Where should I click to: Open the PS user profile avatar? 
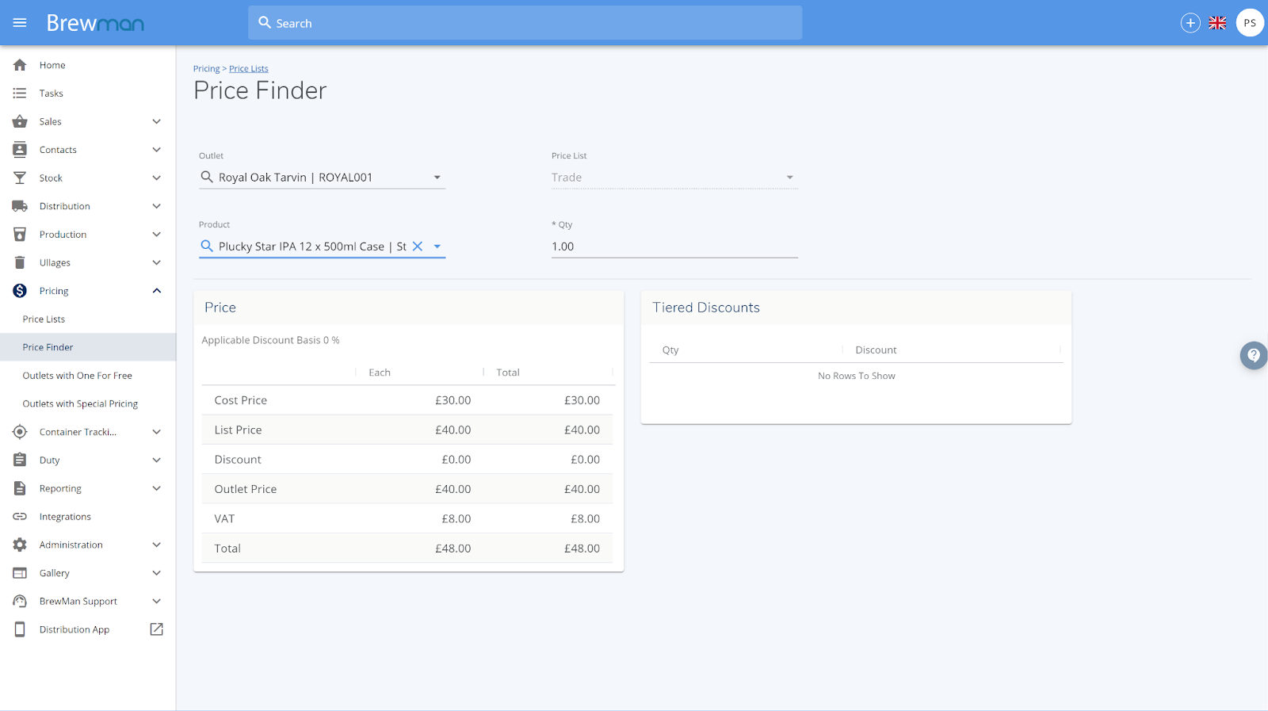(x=1250, y=23)
